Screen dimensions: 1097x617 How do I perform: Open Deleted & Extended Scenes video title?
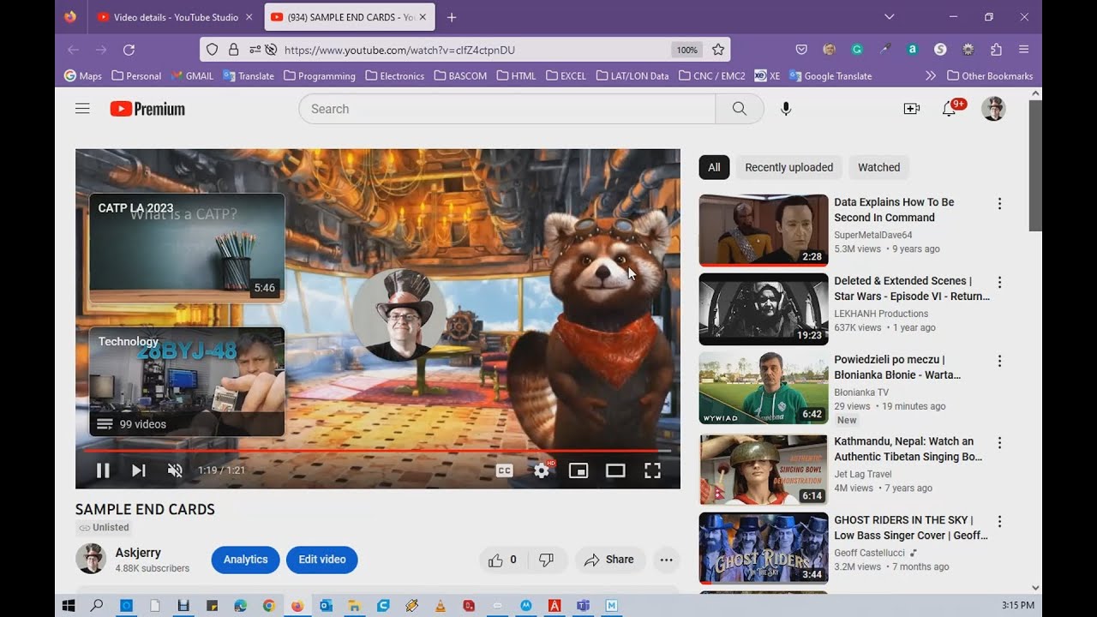point(912,289)
